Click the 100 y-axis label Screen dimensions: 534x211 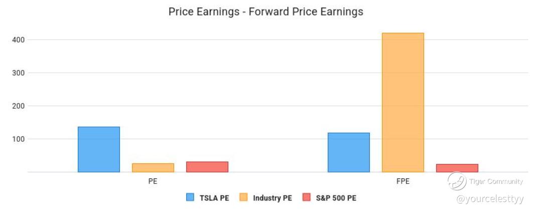[x=18, y=139]
